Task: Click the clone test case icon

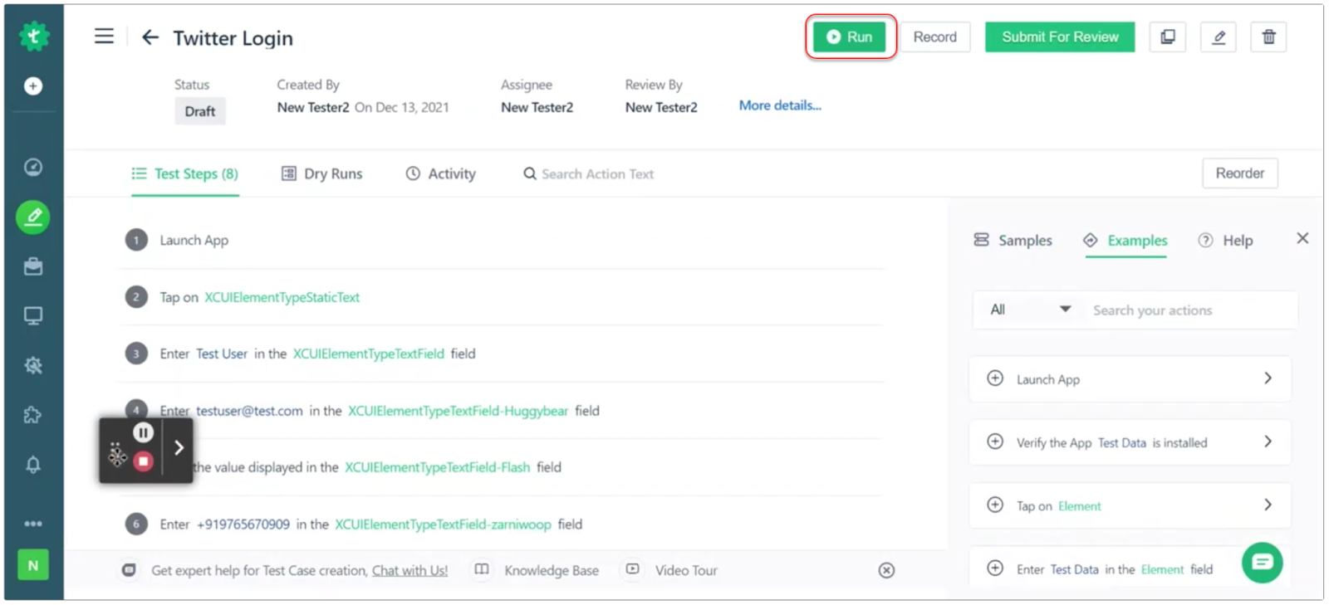Action: point(1168,37)
